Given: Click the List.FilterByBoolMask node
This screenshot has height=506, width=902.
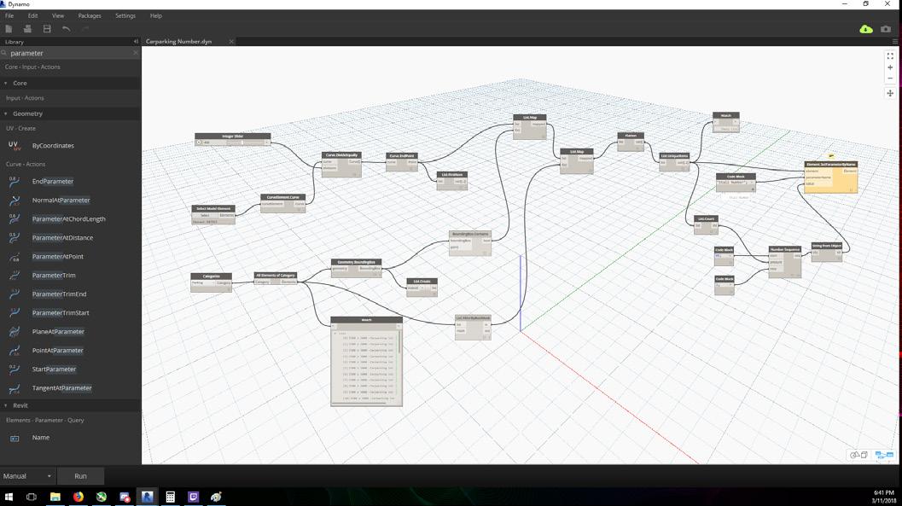Looking at the screenshot, I should [473, 327].
